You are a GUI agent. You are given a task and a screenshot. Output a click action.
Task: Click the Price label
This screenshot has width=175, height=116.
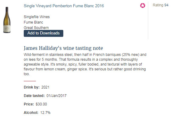pyautogui.click(x=29, y=104)
